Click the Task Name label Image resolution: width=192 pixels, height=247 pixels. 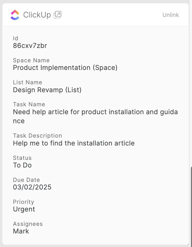(x=29, y=104)
